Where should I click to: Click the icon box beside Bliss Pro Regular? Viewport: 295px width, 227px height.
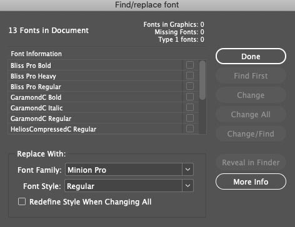(190, 86)
